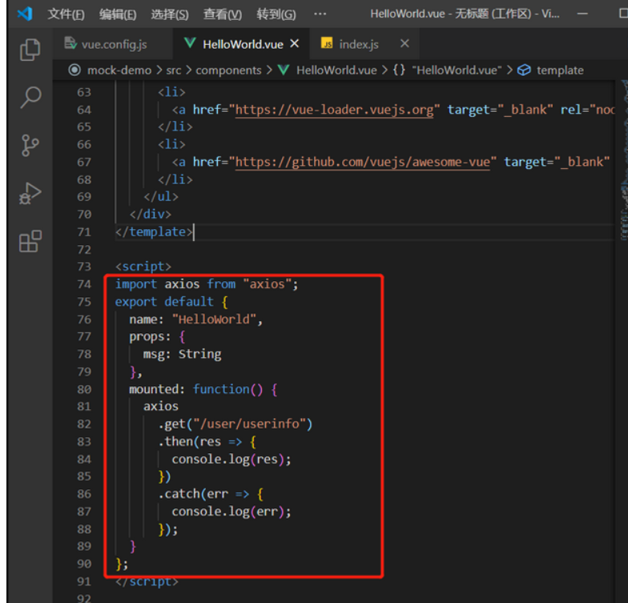
Task: Click the closing </ul> tag
Action: pos(161,197)
